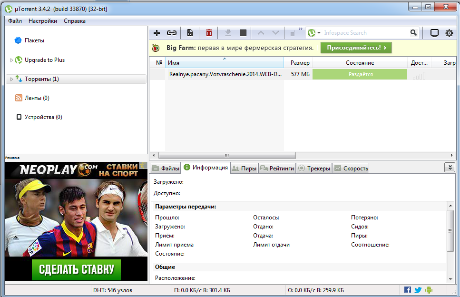This screenshot has height=297, width=460.
Task: Select Upgrade to Plus in sidebar
Action: (45, 60)
